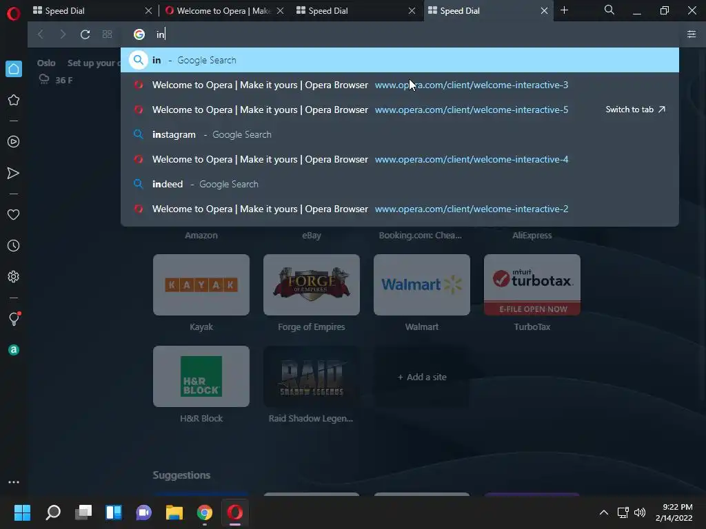Screen dimensions: 706x529
Task: Open sidebar three-dots setup menu
Action: click(x=14, y=482)
